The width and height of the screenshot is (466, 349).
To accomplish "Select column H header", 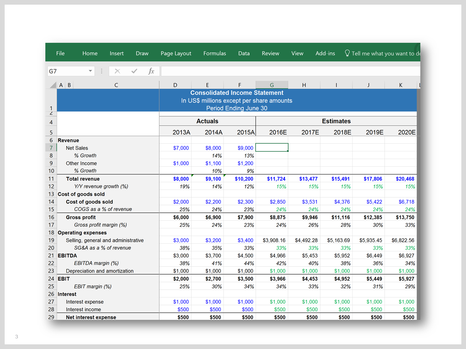I will coord(304,85).
